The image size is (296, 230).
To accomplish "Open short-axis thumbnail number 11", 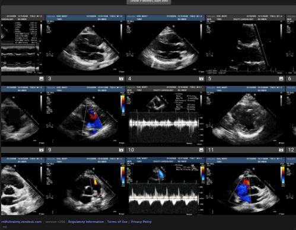I will (x=246, y=116).
